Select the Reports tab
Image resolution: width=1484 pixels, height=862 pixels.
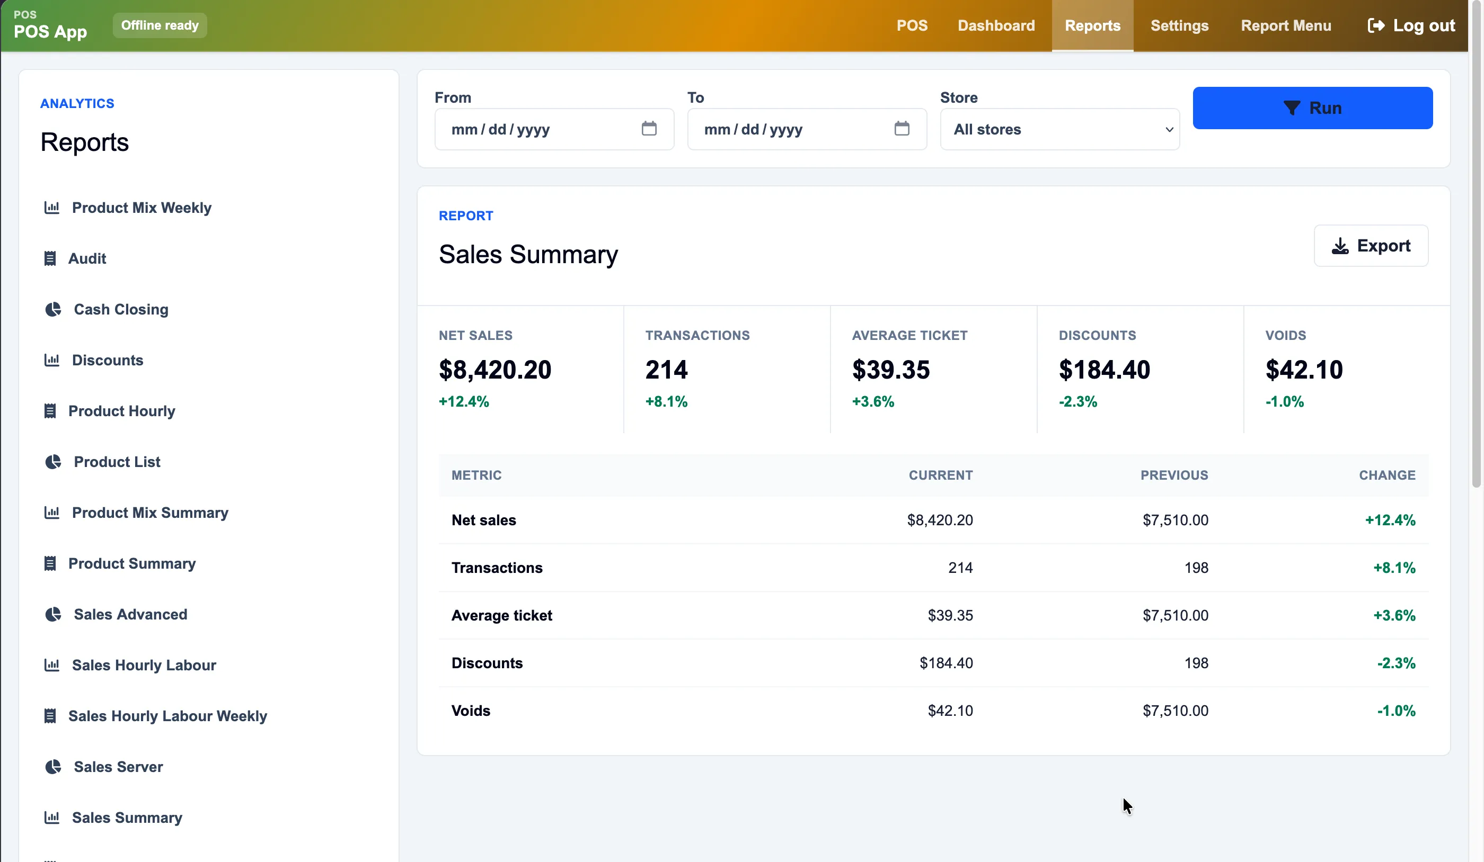click(1092, 25)
